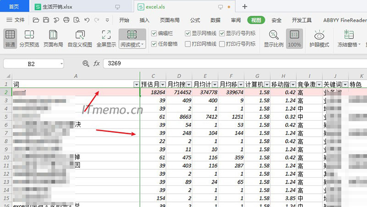Viewport: 367px width, 207px height.
Task: Click cell containing 8663
Action: (x=179, y=117)
